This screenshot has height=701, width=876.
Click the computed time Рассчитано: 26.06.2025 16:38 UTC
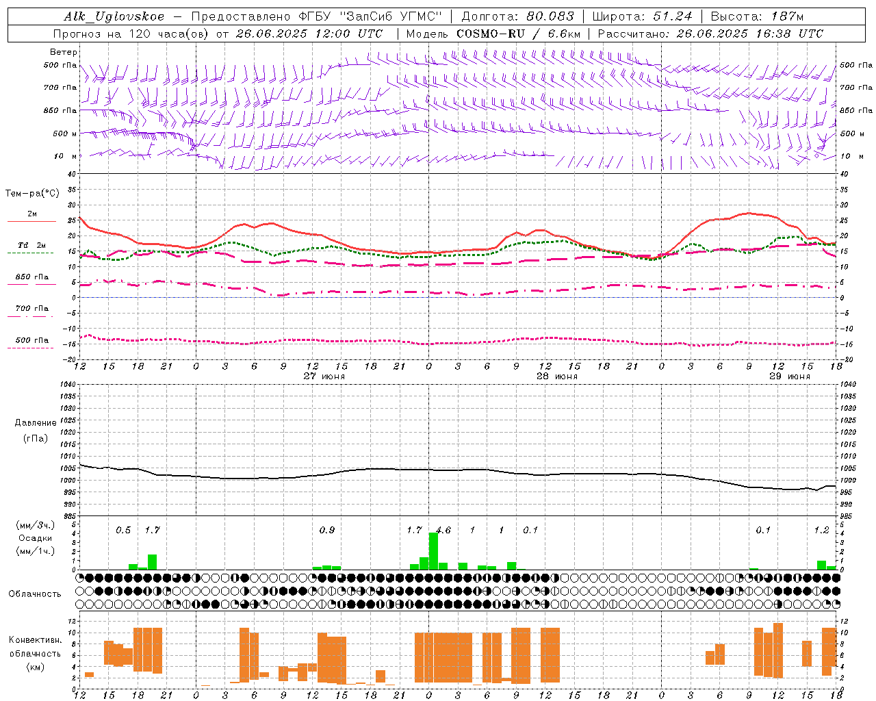pos(710,34)
